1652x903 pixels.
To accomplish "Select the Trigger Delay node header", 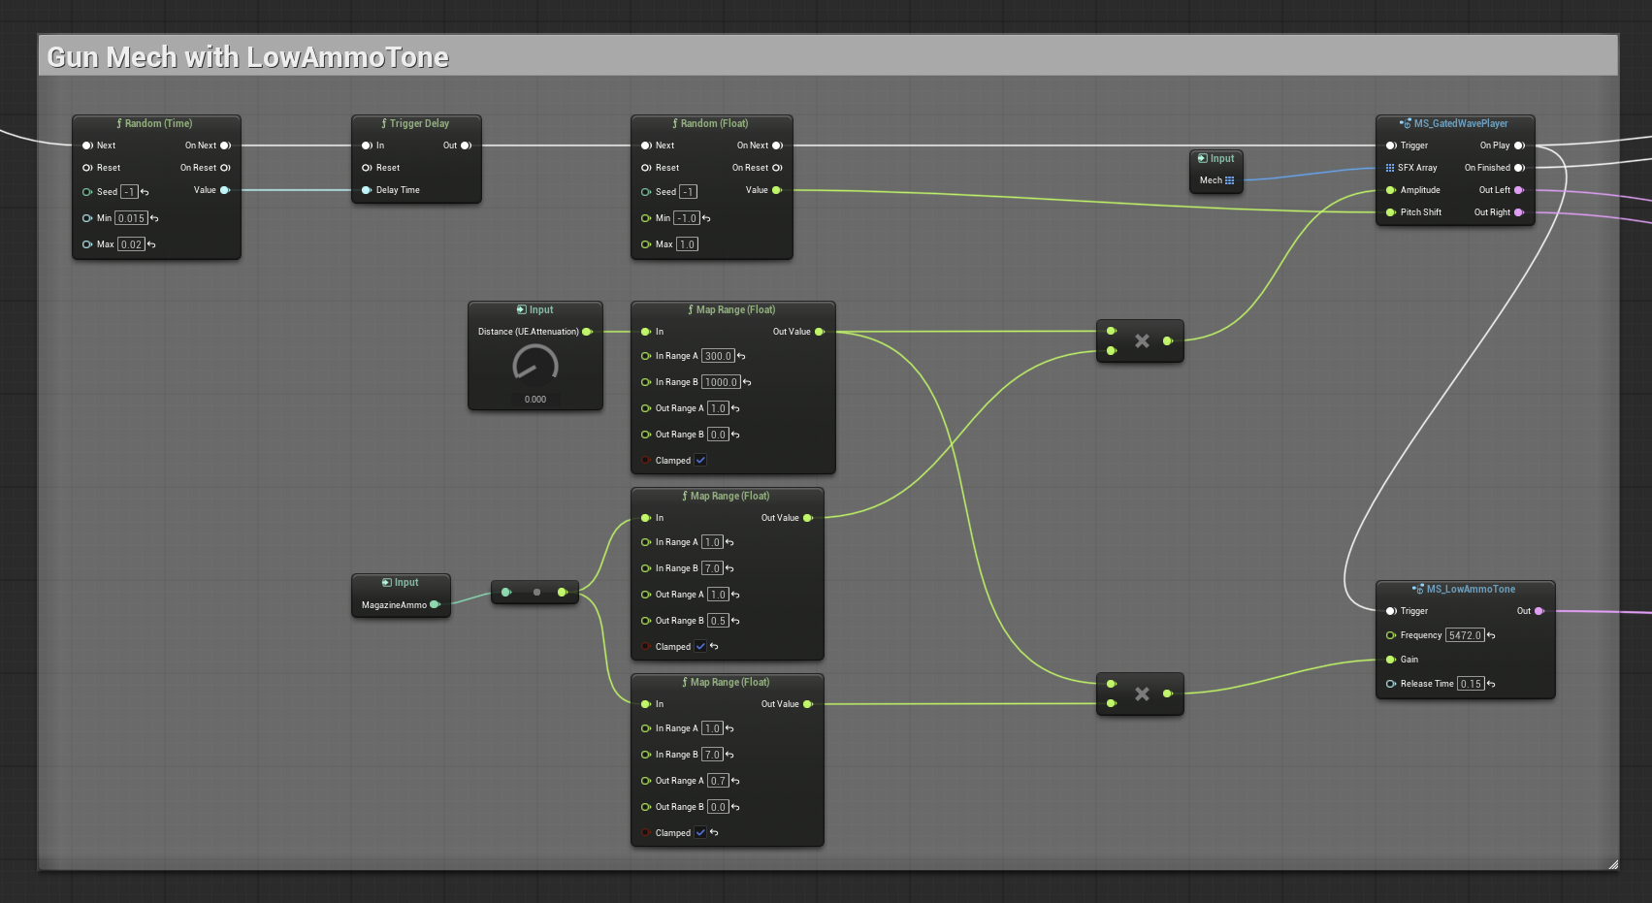I will coord(416,123).
